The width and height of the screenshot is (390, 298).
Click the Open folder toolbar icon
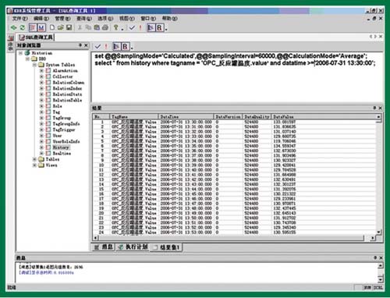[61, 27]
